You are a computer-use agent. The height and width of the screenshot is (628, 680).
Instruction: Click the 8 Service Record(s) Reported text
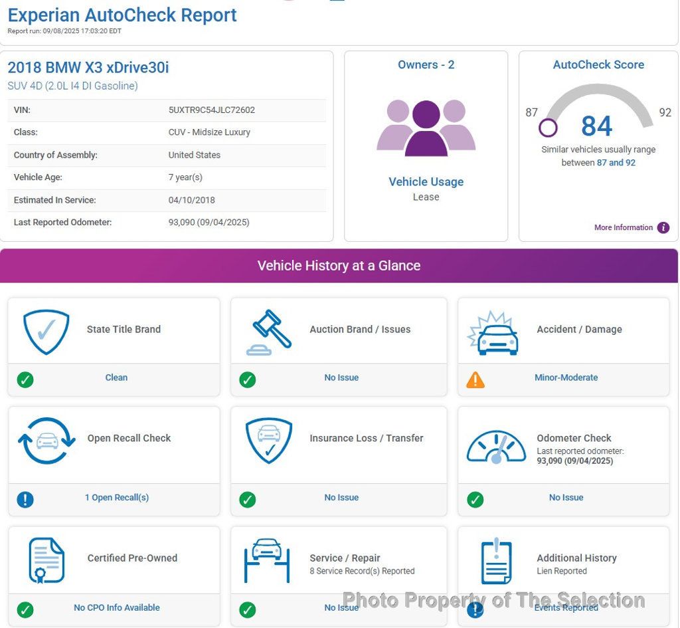[x=362, y=571]
